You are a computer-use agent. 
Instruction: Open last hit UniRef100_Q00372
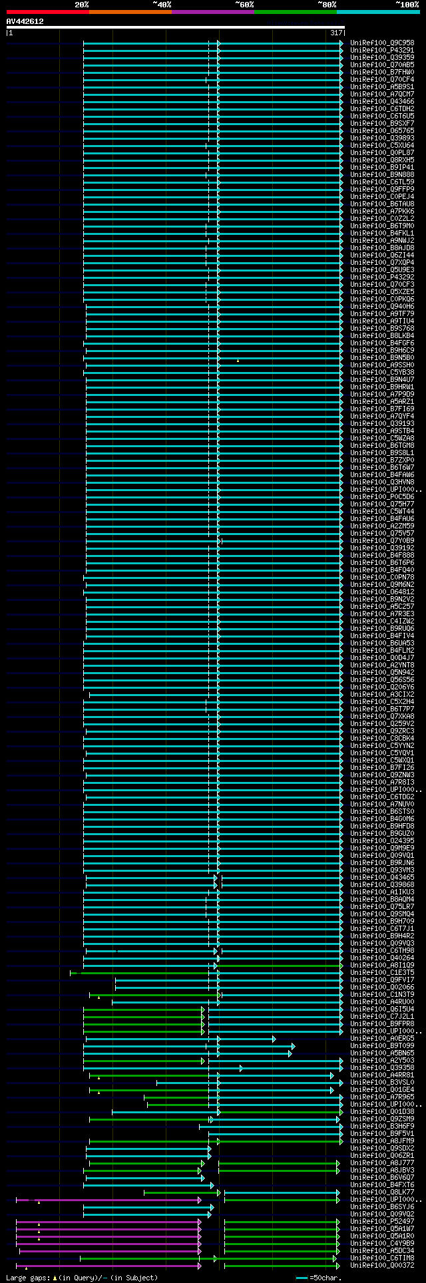[382, 1265]
